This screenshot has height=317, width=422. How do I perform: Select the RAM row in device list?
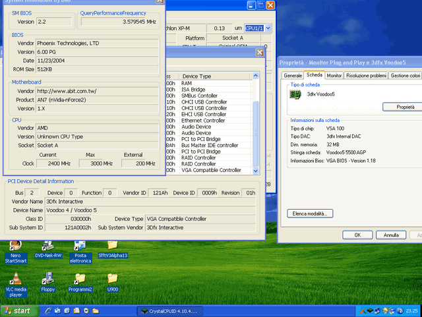pos(208,83)
